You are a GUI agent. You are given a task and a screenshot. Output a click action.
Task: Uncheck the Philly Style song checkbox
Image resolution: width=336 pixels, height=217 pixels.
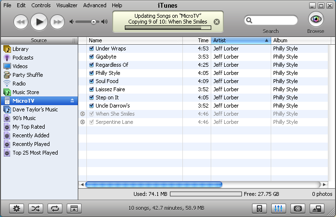point(92,73)
